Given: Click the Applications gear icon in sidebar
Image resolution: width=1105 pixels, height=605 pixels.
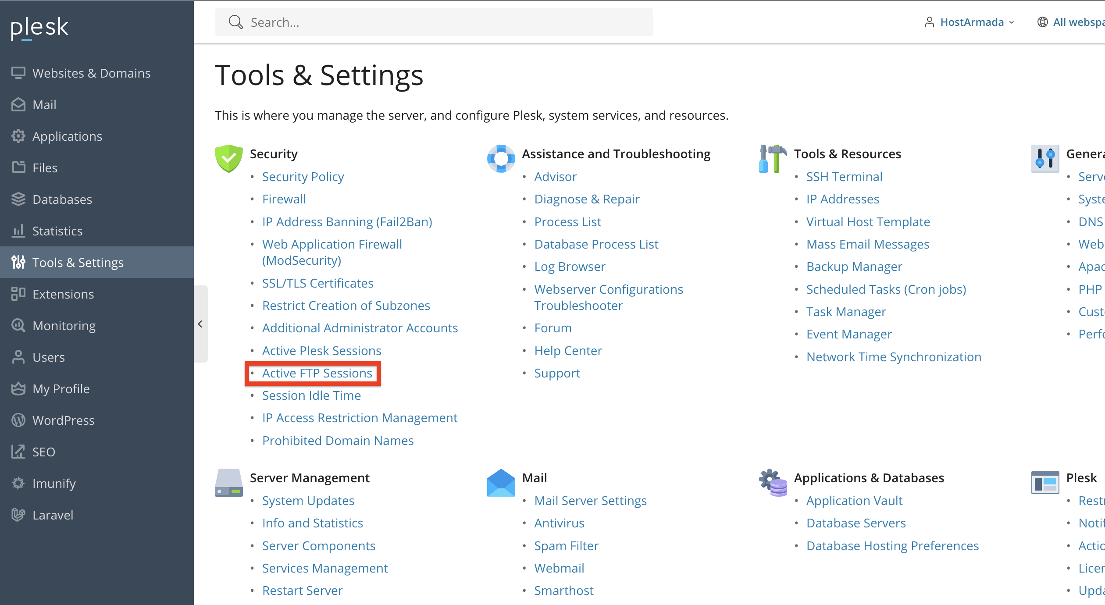Looking at the screenshot, I should click(18, 136).
